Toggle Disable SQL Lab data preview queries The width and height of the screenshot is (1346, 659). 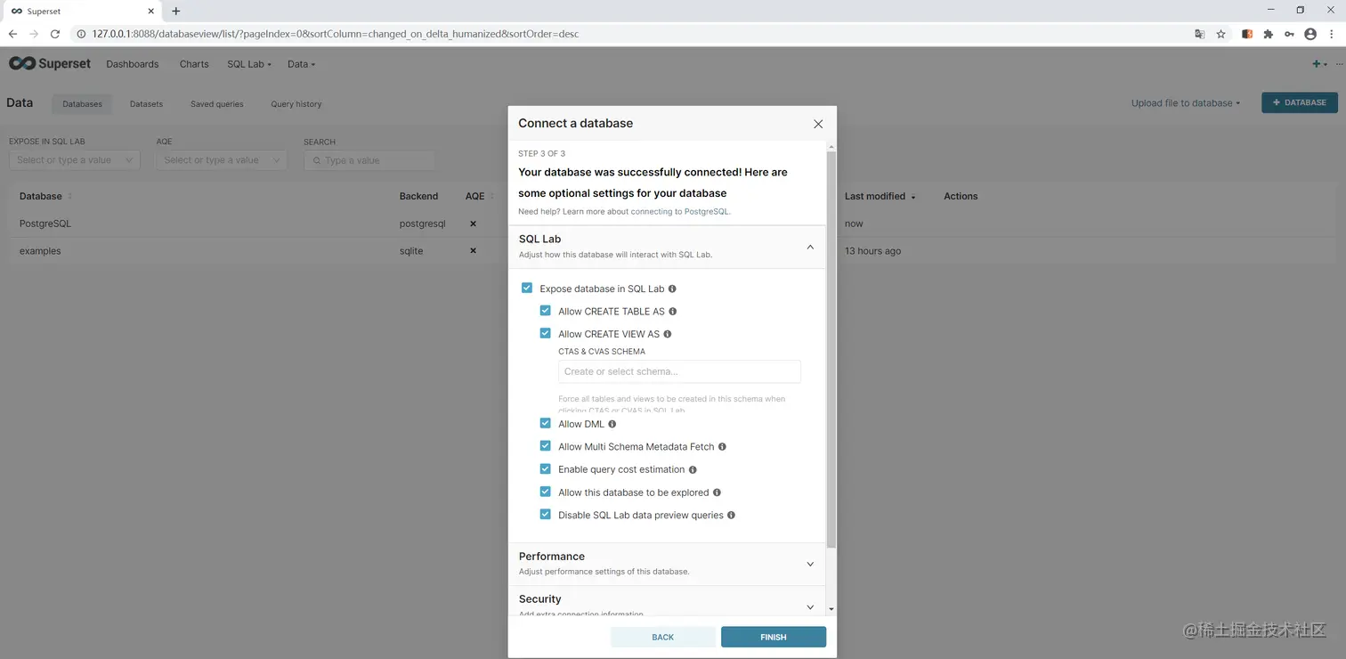pyautogui.click(x=546, y=514)
